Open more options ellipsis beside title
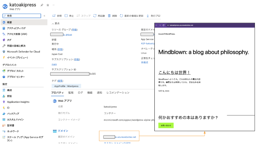The width and height of the screenshot is (257, 146). pos(53,5)
